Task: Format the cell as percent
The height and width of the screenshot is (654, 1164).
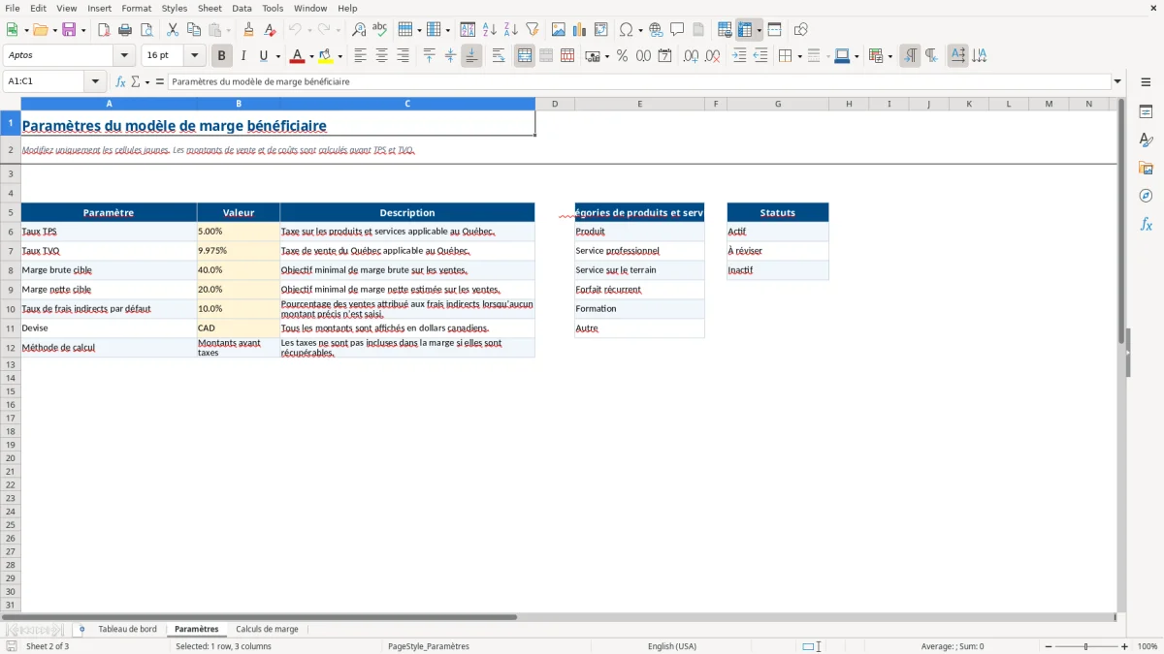Action: click(x=623, y=56)
